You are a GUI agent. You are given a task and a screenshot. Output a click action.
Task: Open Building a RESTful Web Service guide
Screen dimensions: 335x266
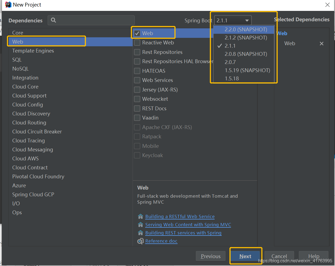point(180,216)
